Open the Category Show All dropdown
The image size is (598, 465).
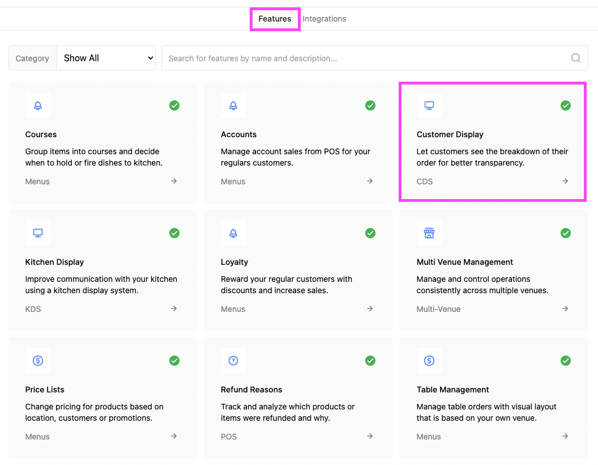[x=106, y=58]
